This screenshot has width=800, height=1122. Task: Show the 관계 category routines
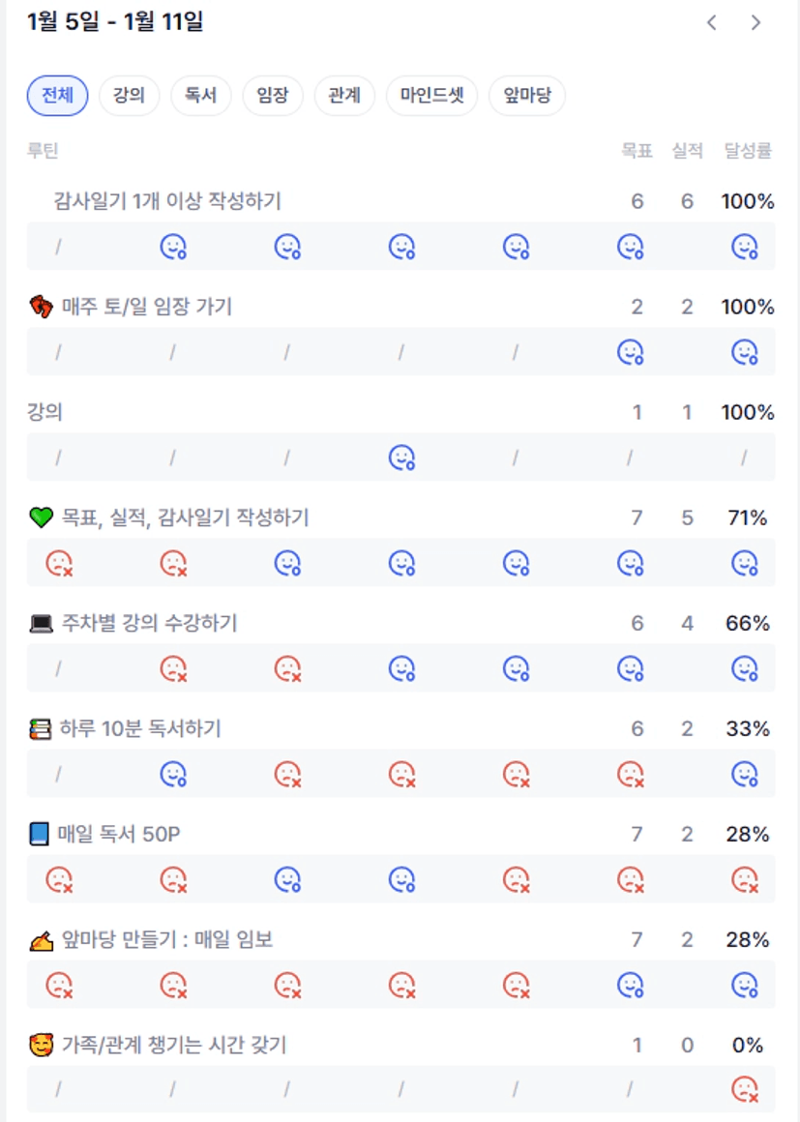point(344,96)
